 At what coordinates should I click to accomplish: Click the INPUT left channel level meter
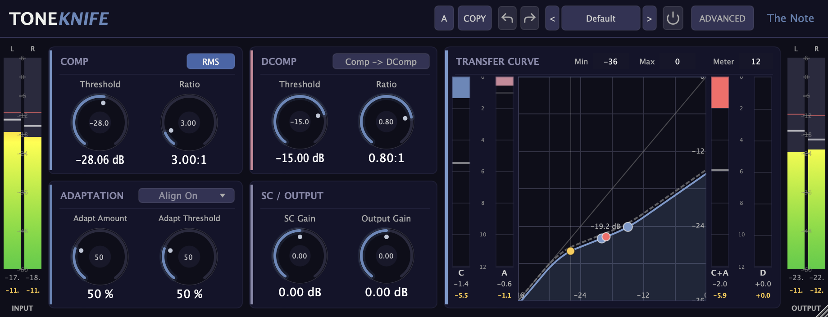click(12, 163)
